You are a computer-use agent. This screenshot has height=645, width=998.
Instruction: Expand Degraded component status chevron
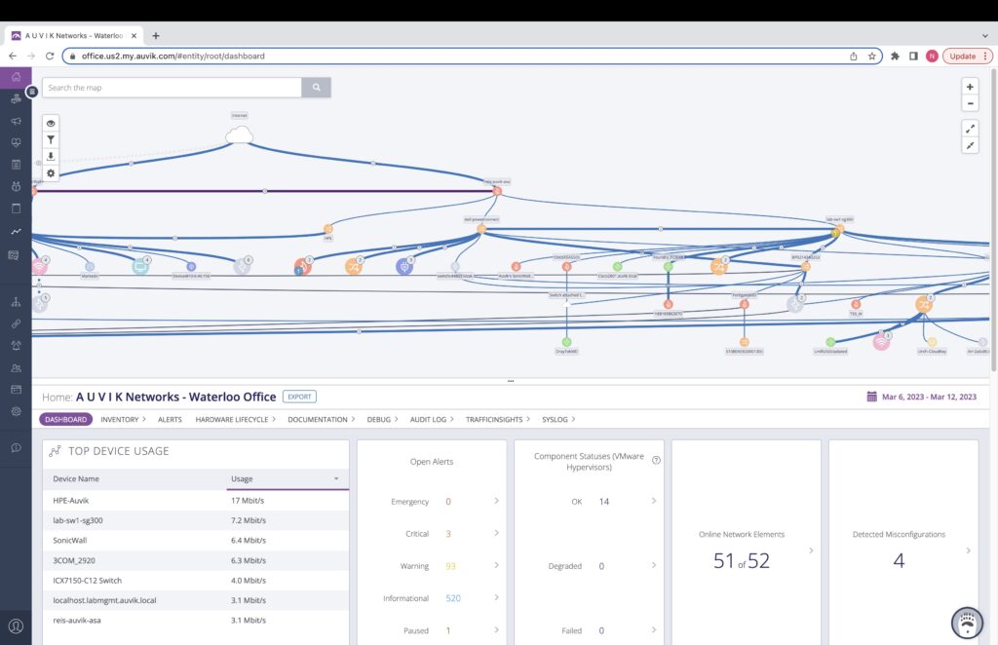[654, 565]
